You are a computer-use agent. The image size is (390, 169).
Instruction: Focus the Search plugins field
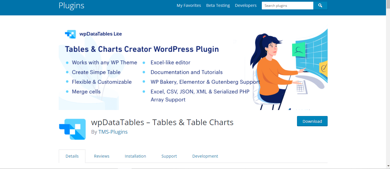tap(288, 5)
